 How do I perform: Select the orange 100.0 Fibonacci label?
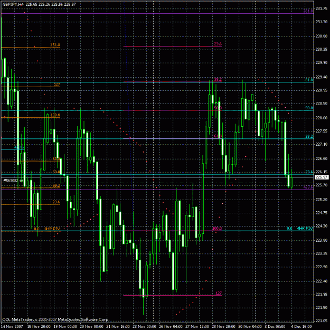55,115
